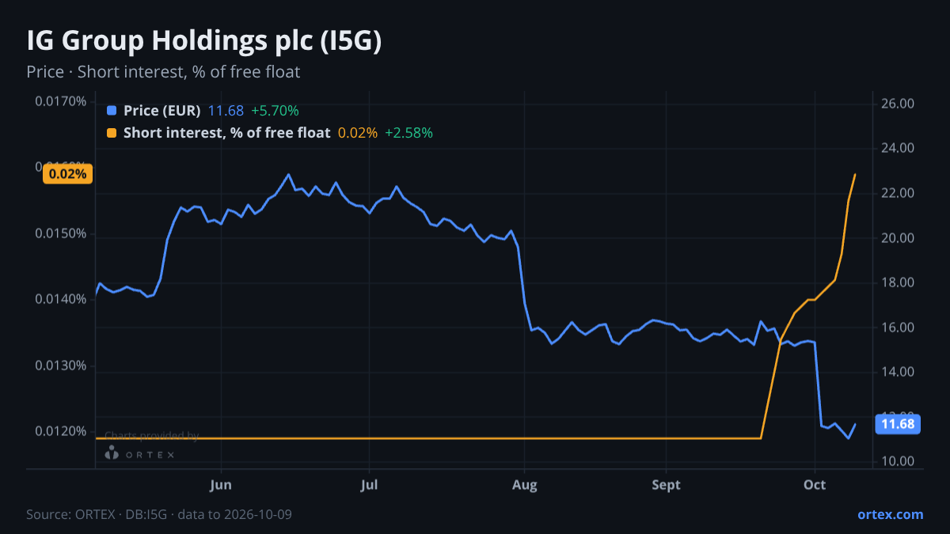Click the legend price value 11.68
This screenshot has height=534, width=950.
[x=226, y=111]
